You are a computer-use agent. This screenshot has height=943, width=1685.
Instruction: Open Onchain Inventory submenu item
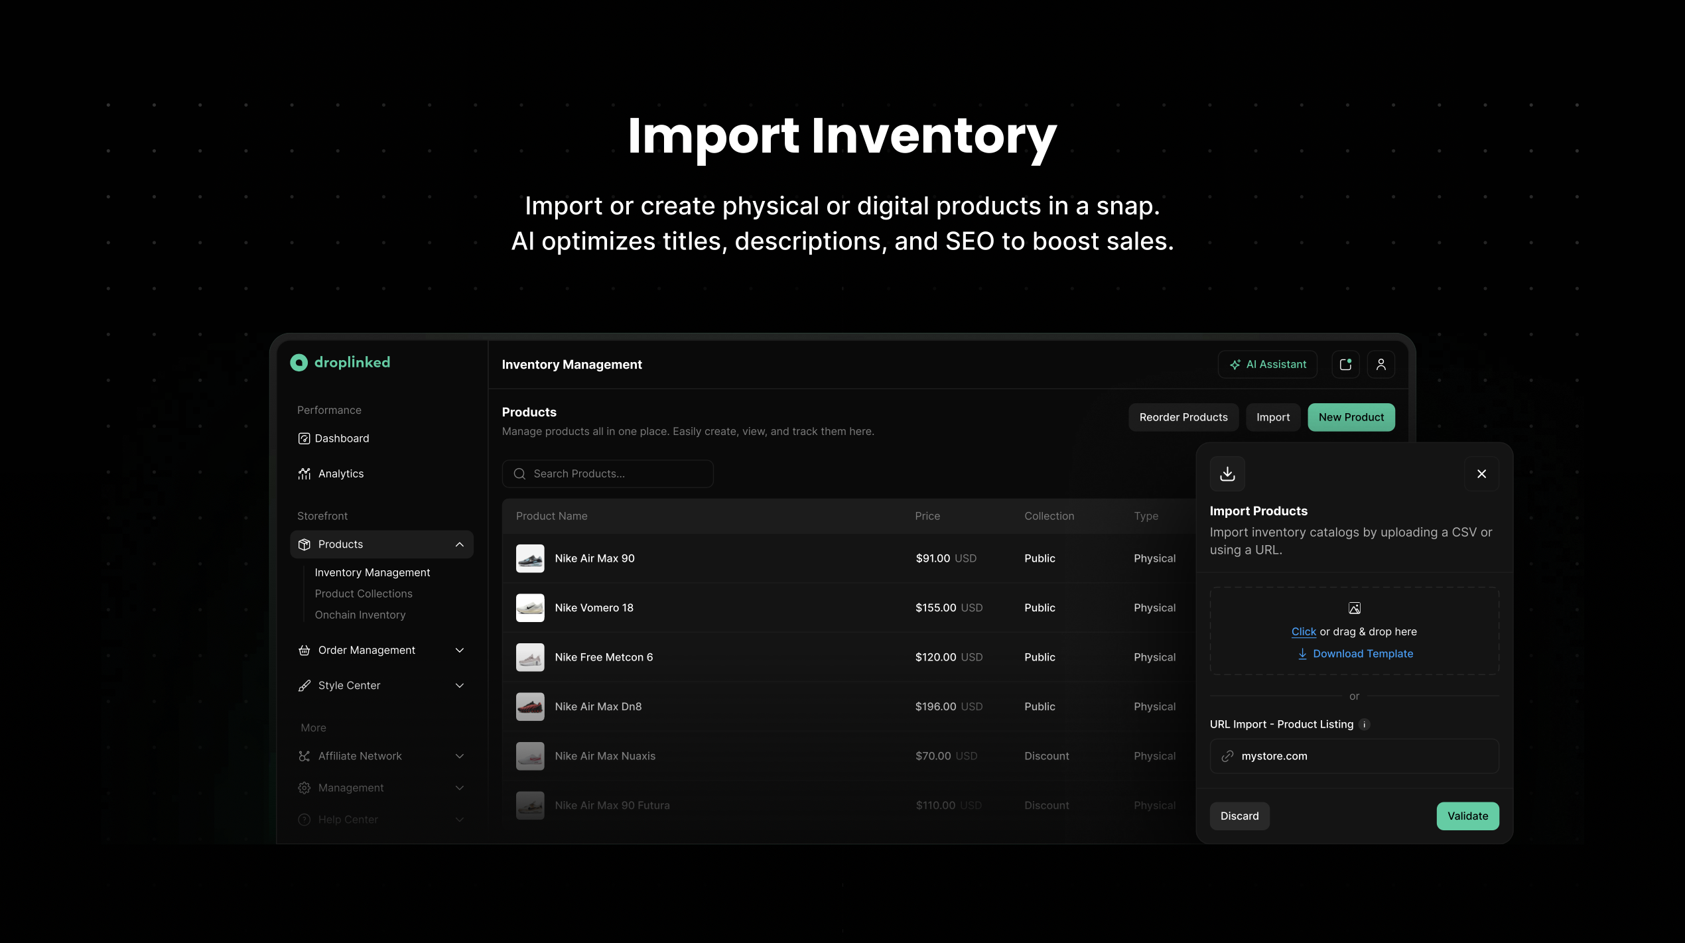(x=360, y=615)
